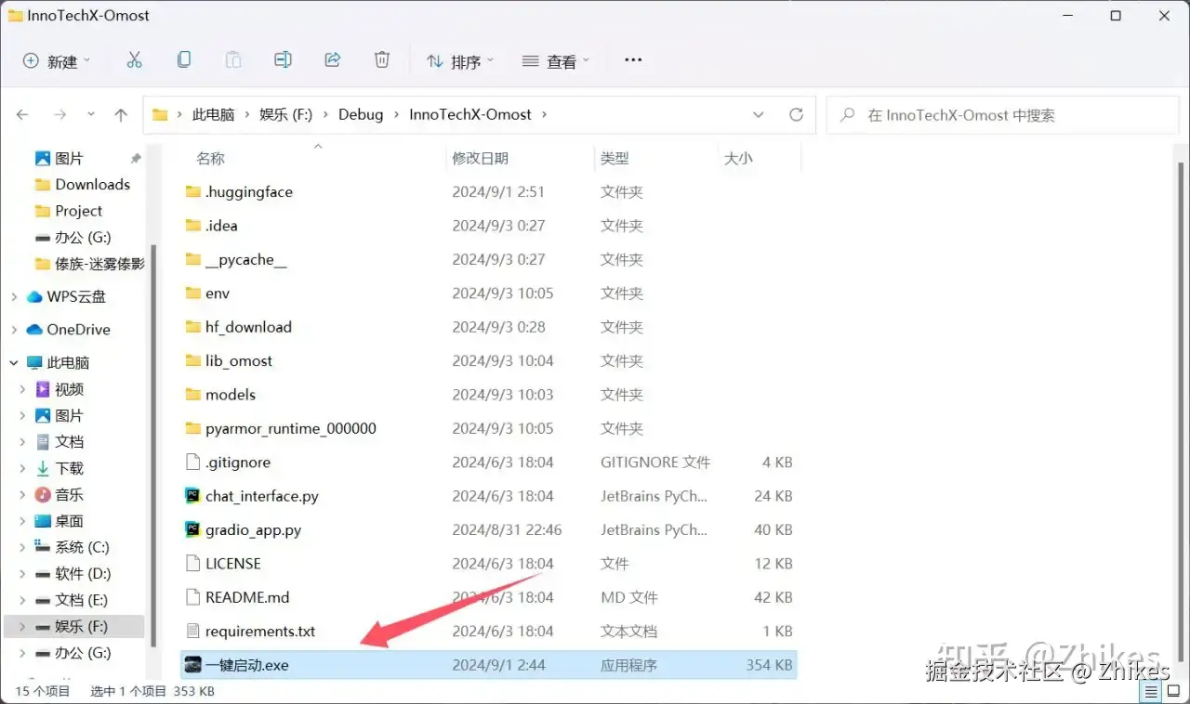Open the three-dot more options menu
The image size is (1190, 704).
633,60
